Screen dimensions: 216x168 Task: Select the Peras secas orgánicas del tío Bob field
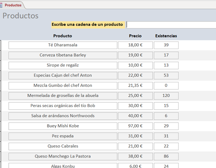click(x=63, y=106)
